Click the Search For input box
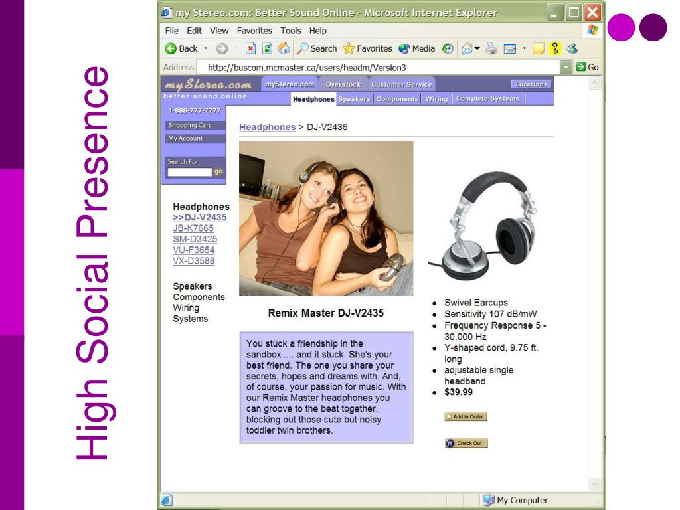The width and height of the screenshot is (680, 510). [x=189, y=172]
